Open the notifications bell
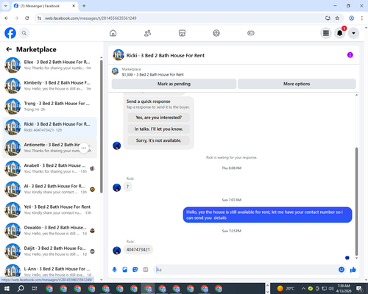Viewport: 368px width, 294px height. pyautogui.click(x=340, y=33)
